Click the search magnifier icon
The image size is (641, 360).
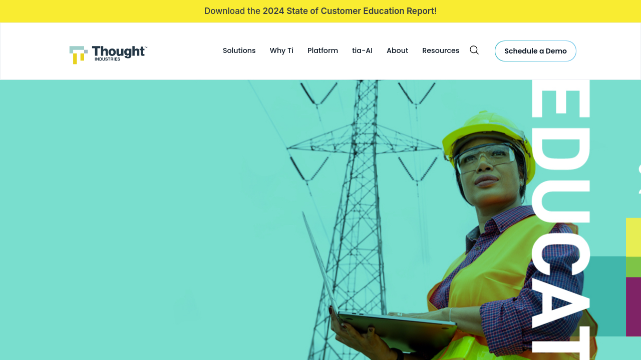click(474, 50)
